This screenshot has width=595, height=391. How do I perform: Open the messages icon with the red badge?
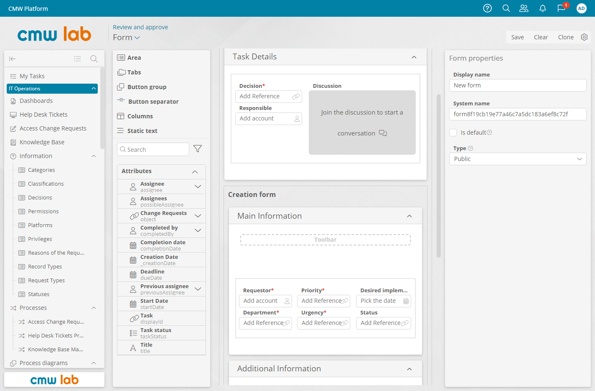coord(561,8)
